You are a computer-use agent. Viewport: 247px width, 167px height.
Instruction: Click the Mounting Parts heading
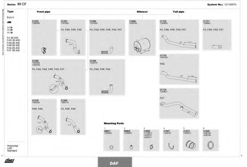pos(114,124)
